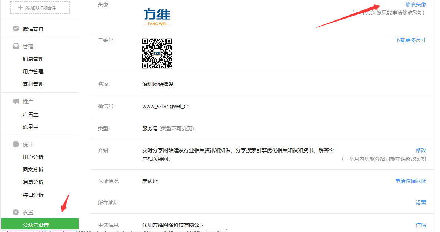440x232 pixels.
Task: Click the WeChat Pay chat bubble icon
Action: (x=16, y=29)
